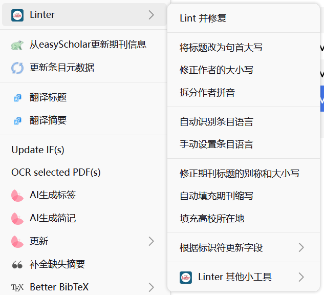The image size is (324, 295).
Task: Click the Linter 其他小工具 icon in submenu
Action: [186, 277]
